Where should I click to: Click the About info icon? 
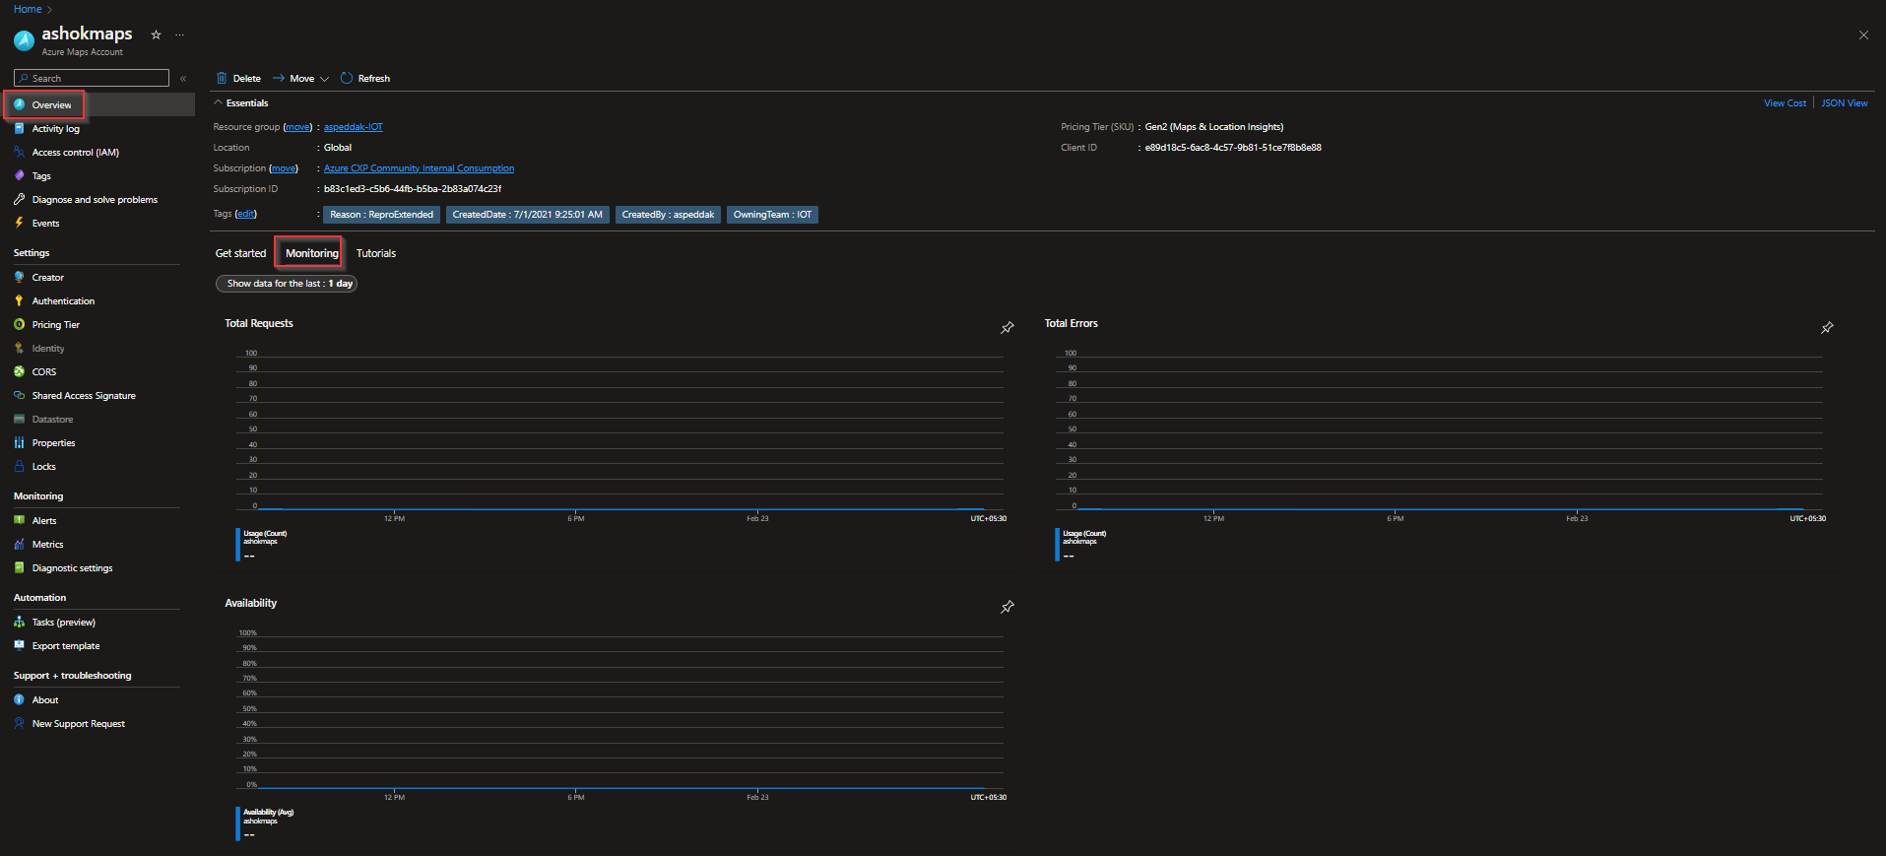(x=19, y=699)
